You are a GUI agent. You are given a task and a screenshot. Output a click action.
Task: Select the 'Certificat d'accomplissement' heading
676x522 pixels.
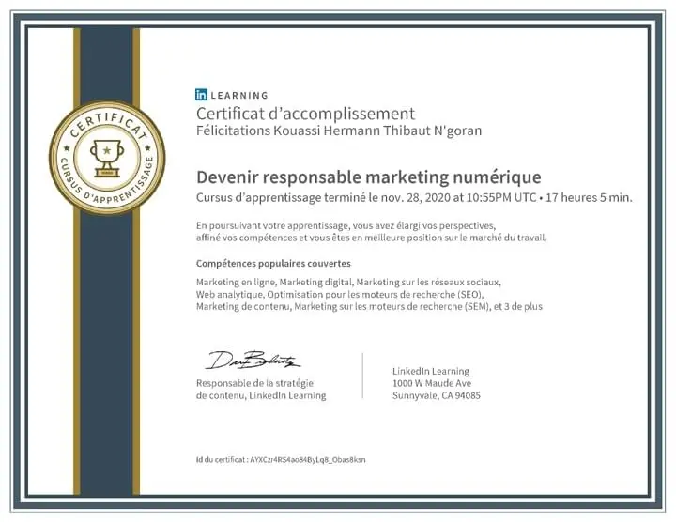coord(305,114)
